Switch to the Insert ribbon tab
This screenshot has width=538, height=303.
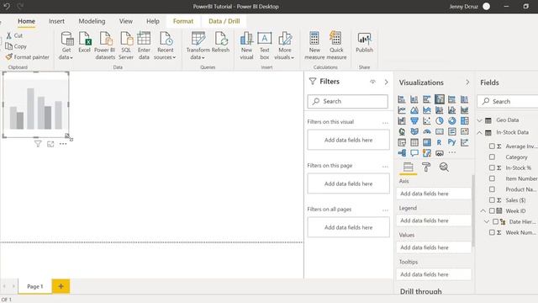pyautogui.click(x=56, y=21)
